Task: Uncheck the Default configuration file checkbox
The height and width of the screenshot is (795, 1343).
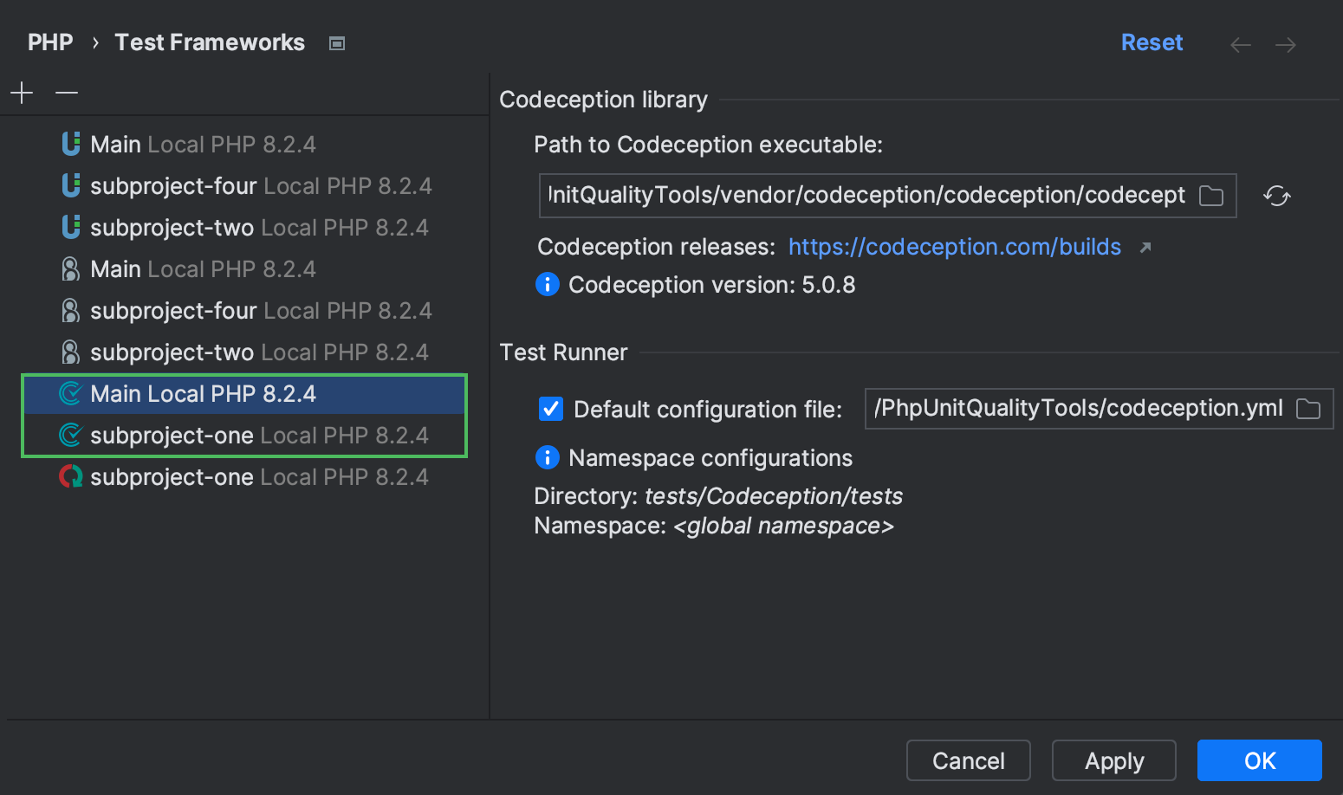Action: tap(551, 408)
